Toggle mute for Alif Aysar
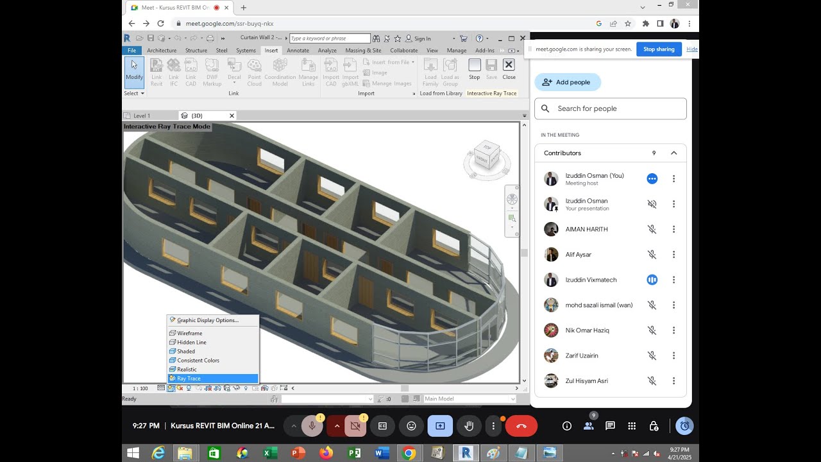 pyautogui.click(x=652, y=255)
